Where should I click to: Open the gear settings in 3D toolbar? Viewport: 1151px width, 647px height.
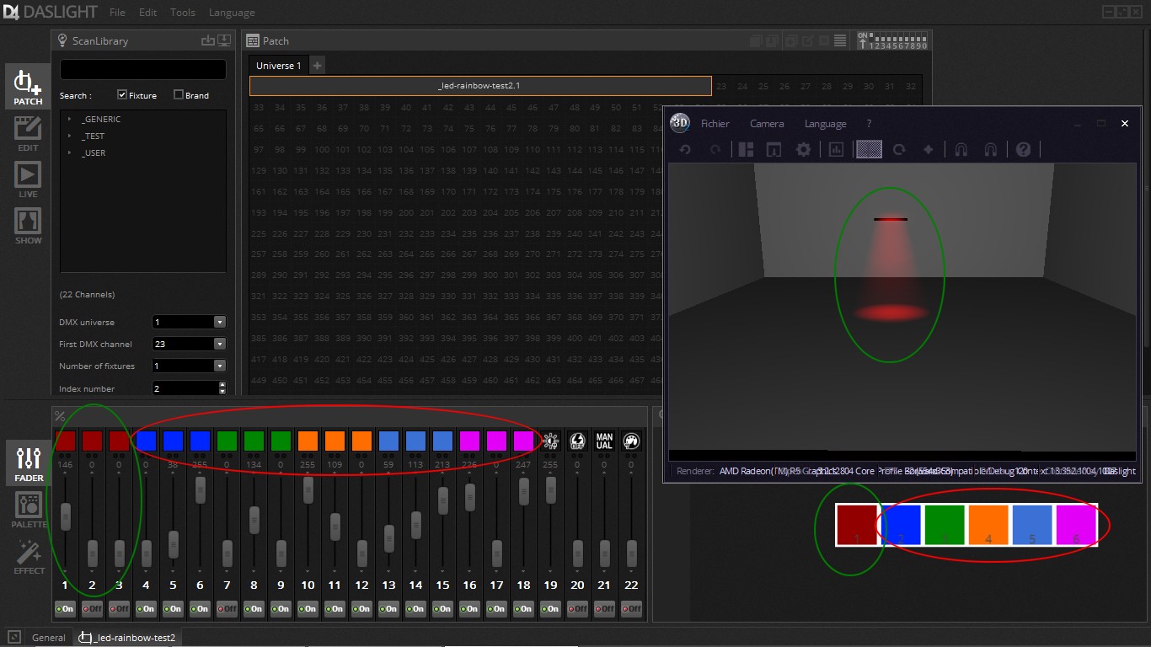[804, 149]
